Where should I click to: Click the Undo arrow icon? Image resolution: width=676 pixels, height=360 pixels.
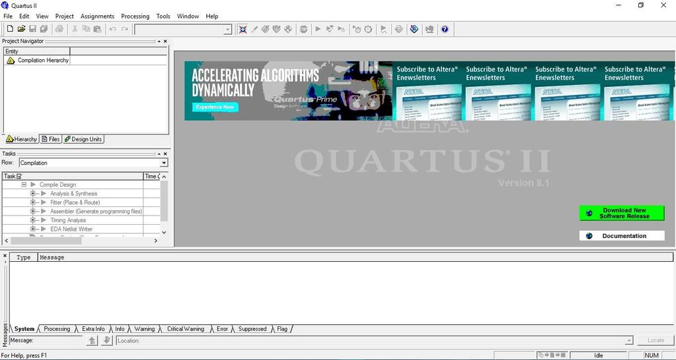[x=112, y=29]
